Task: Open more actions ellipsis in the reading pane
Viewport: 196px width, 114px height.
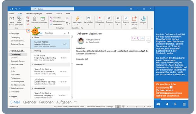Action: [148, 38]
